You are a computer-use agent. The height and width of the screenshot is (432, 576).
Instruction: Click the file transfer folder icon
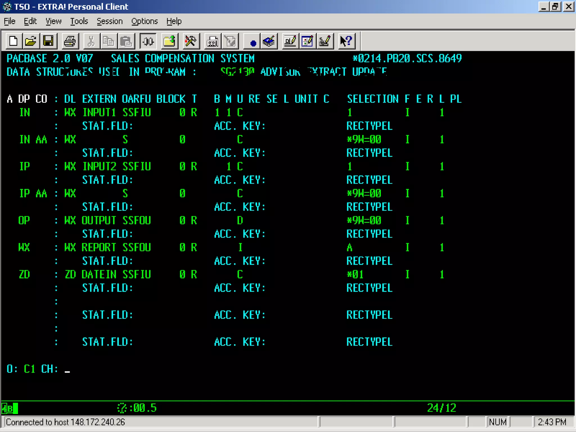click(169, 41)
